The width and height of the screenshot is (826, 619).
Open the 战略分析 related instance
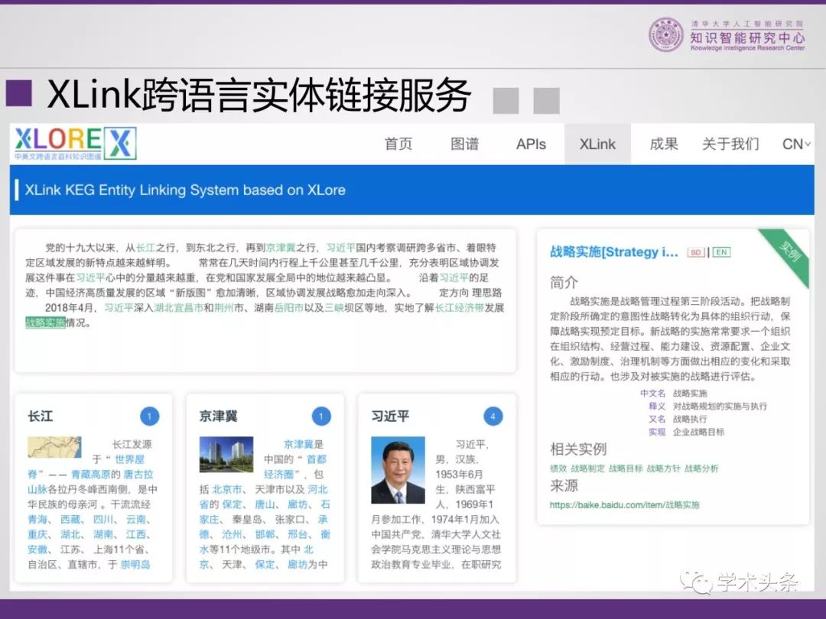[x=701, y=468]
